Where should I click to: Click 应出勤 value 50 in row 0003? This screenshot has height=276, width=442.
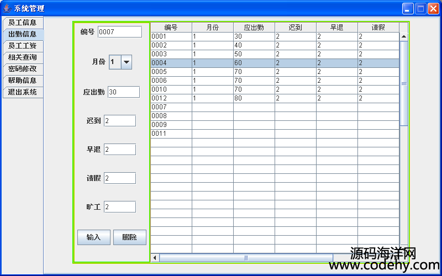[254, 54]
